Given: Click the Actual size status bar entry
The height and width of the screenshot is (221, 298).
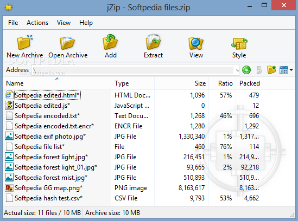Looking at the screenshot, I should point(42,213).
